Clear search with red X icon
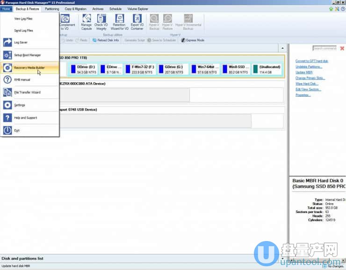Viewport: 346px width, 270px height. point(342,48)
